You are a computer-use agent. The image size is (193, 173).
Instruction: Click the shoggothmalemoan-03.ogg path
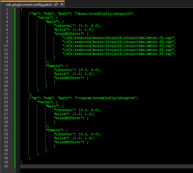coord(118,46)
